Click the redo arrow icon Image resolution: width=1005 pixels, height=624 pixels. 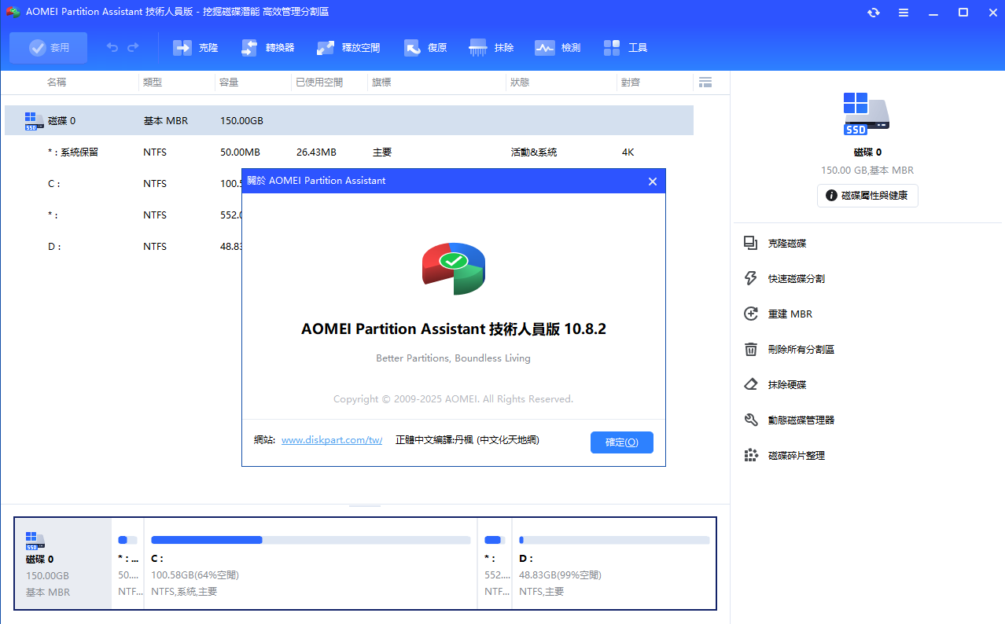click(x=133, y=48)
